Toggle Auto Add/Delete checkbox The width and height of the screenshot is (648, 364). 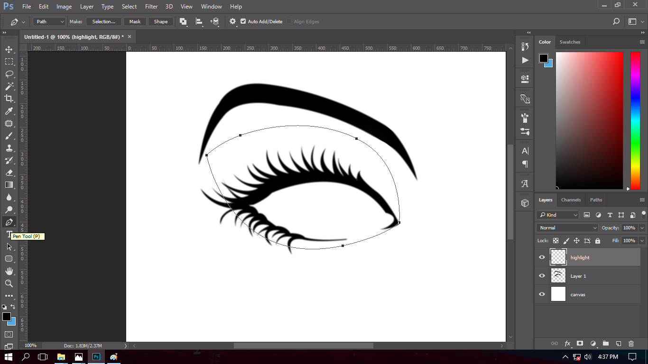pos(243,21)
